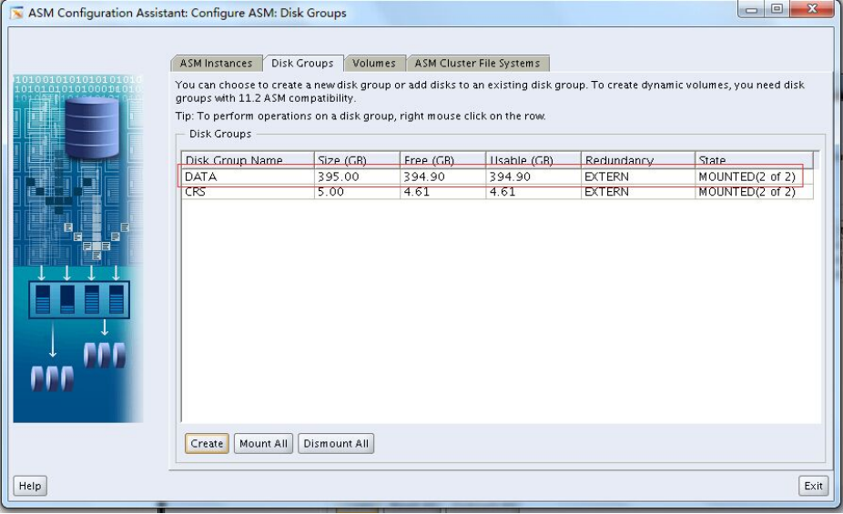
Task: Click the Create disk group button
Action: [x=207, y=444]
